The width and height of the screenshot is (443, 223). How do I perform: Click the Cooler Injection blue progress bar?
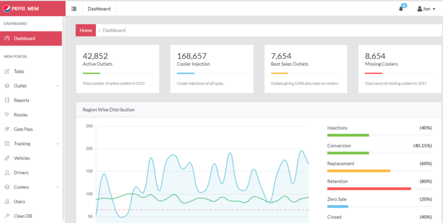(186, 73)
